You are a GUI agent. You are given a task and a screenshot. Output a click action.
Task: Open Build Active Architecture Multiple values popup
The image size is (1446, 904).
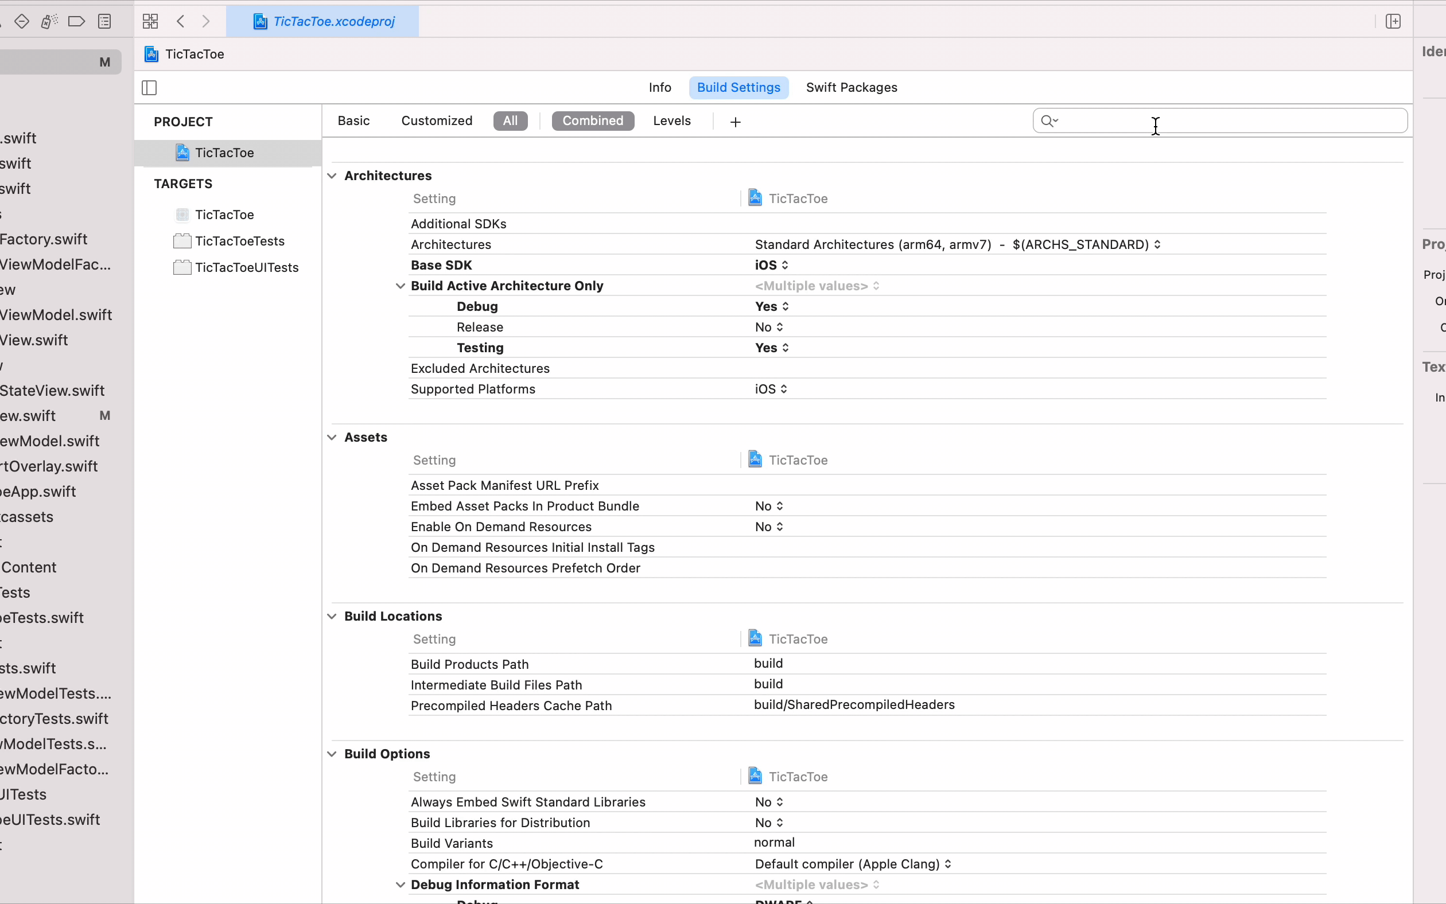pyautogui.click(x=817, y=286)
